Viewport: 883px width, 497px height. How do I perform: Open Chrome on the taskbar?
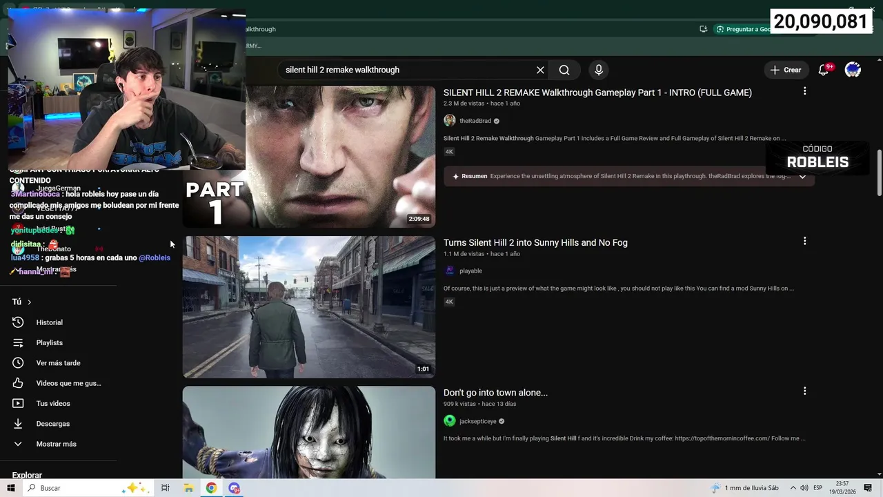pos(211,488)
